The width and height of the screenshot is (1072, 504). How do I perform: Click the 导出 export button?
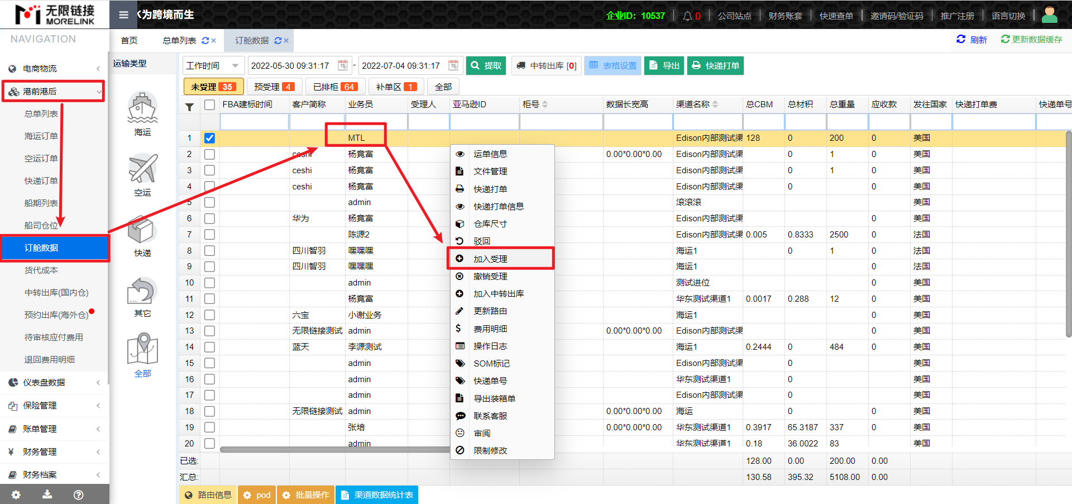coord(664,65)
